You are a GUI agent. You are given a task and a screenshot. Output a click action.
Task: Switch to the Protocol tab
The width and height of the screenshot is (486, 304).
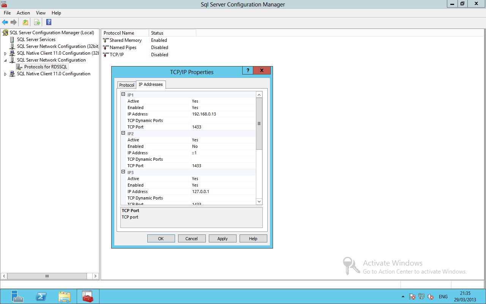coord(127,85)
